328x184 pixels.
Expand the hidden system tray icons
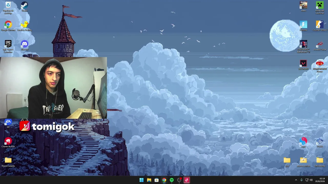[296, 180]
